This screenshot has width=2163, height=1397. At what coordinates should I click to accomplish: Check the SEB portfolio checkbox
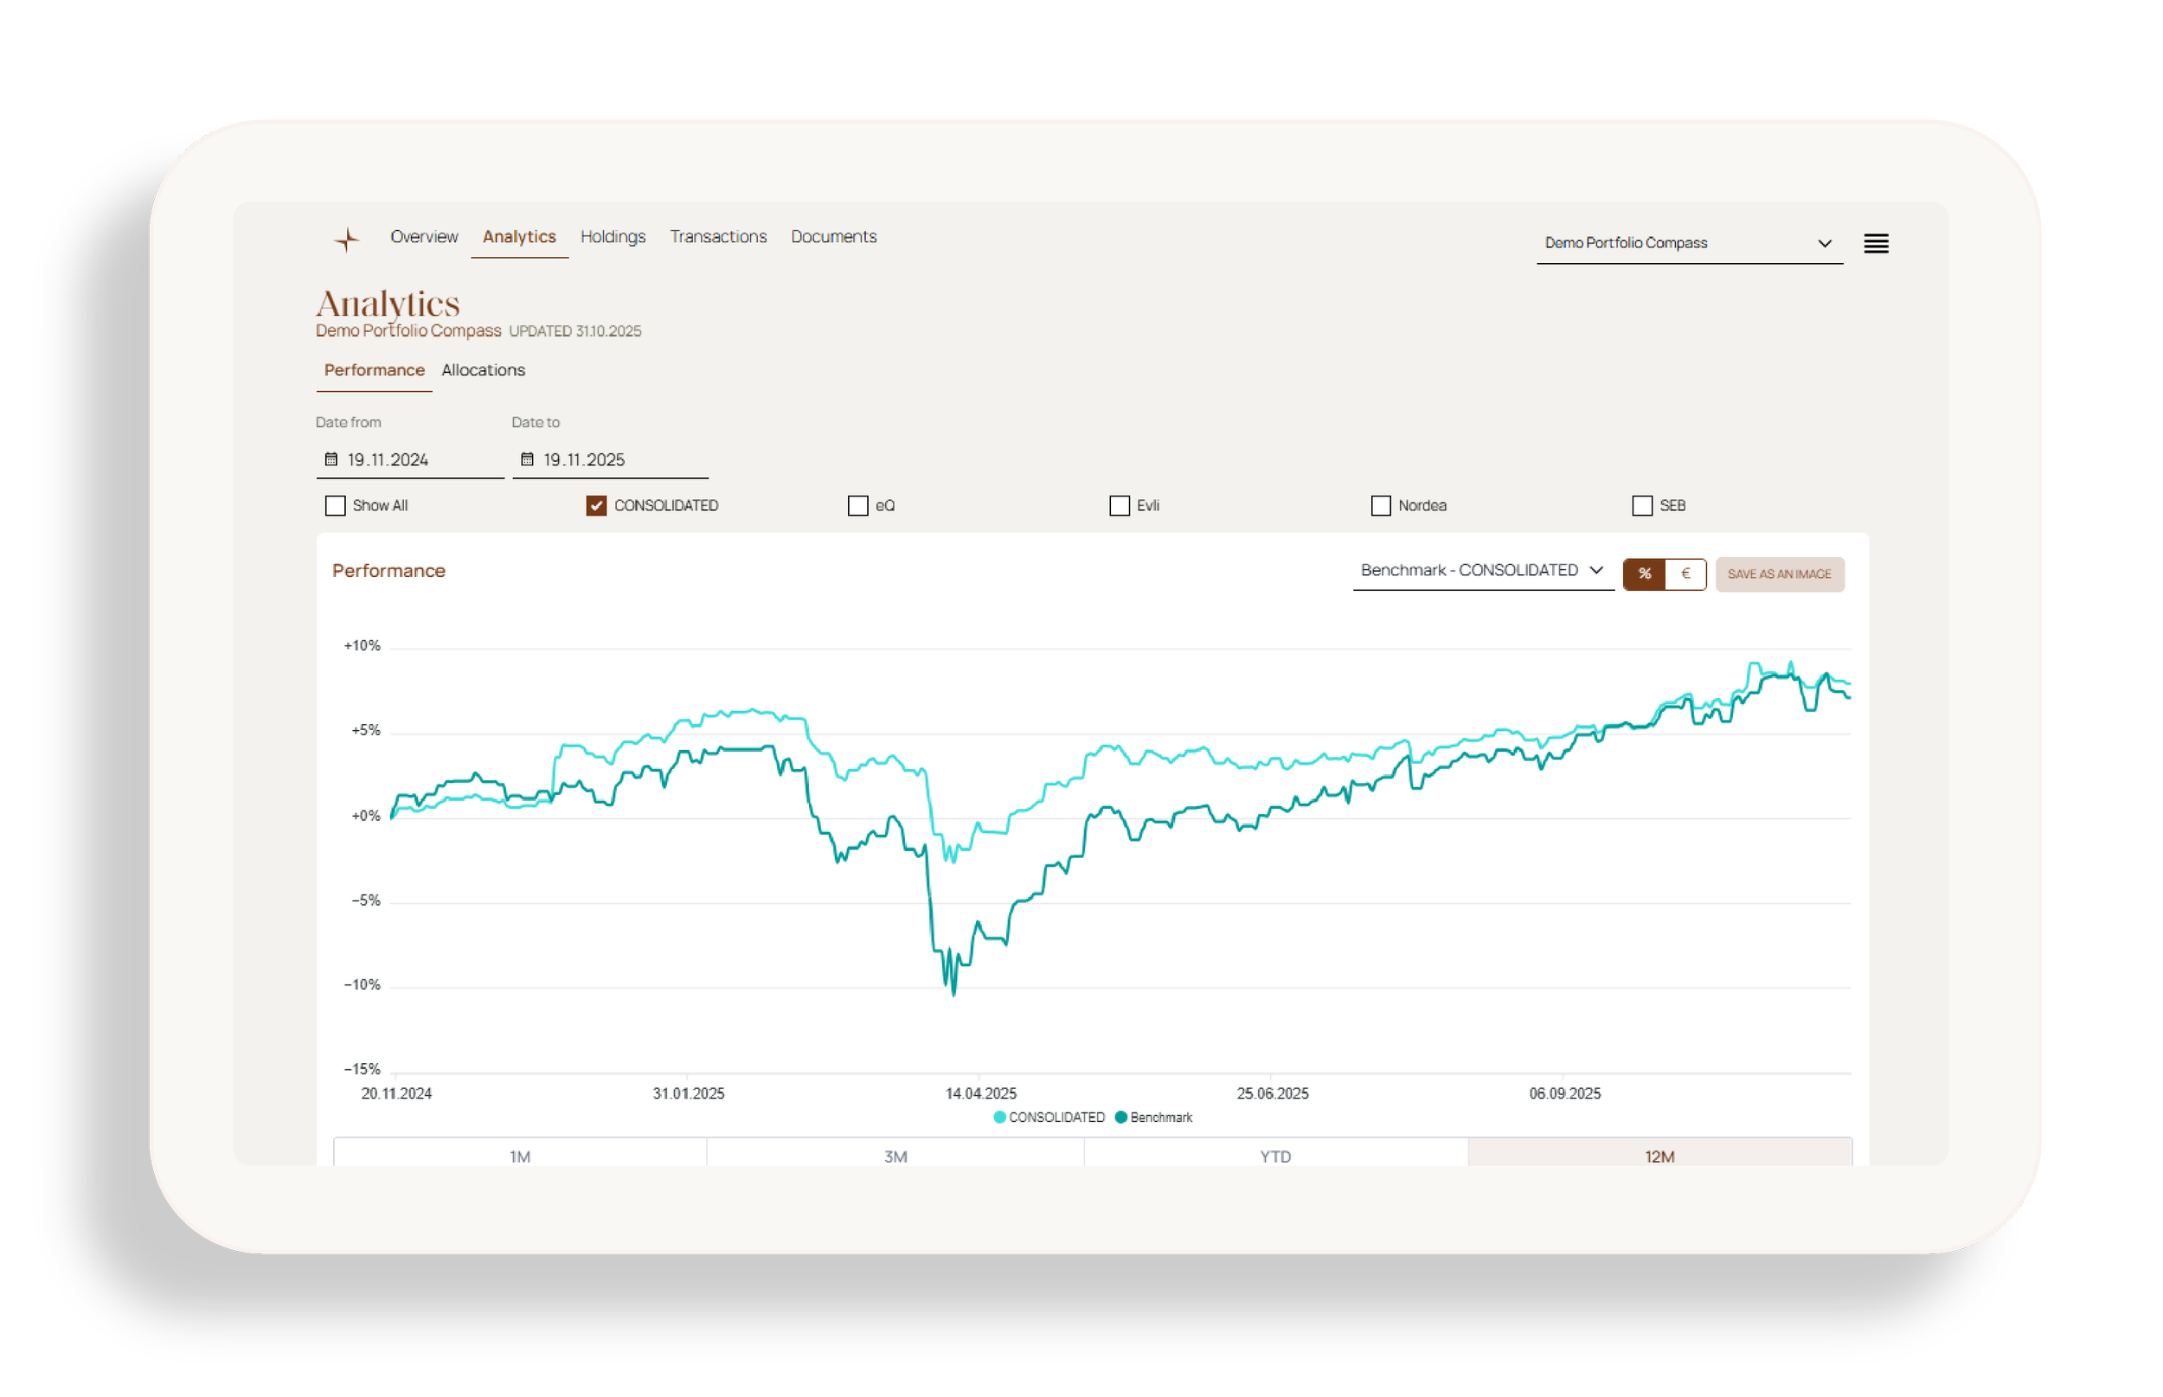(x=1641, y=505)
